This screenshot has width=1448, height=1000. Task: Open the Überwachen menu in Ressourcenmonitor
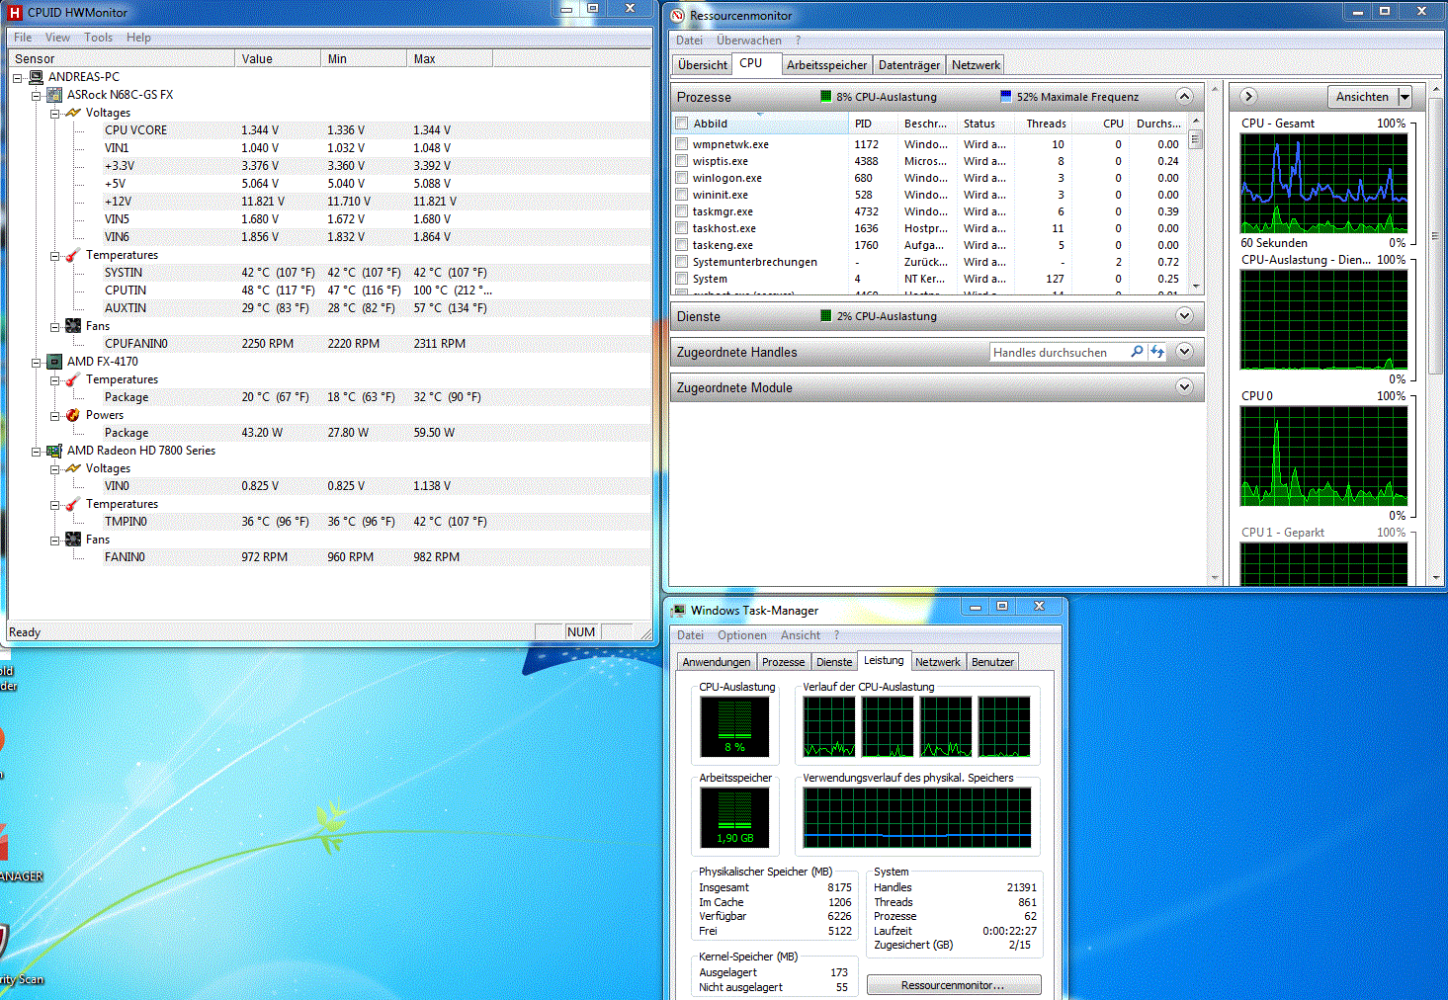click(x=748, y=41)
